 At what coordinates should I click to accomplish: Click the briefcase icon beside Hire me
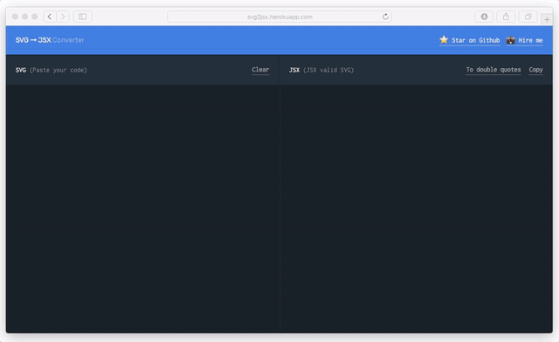pos(510,40)
